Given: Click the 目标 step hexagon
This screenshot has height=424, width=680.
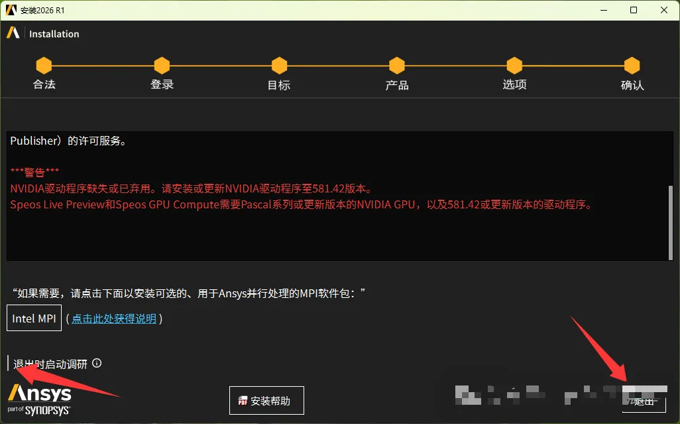Looking at the screenshot, I should 279,66.
